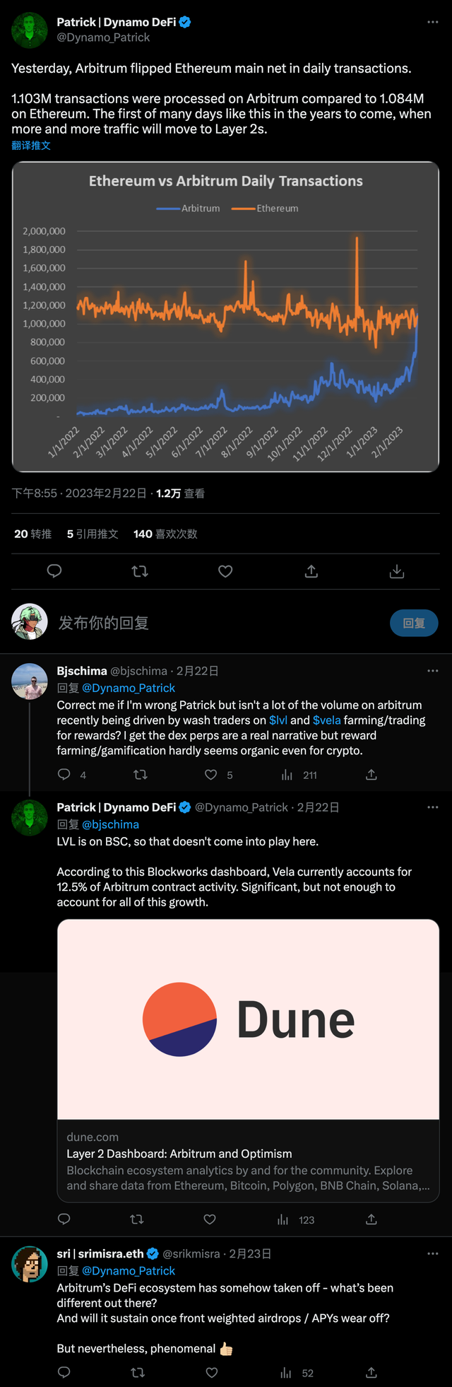This screenshot has width=452, height=1387.
Task: Share the main tweet via share icon
Action: coord(311,571)
